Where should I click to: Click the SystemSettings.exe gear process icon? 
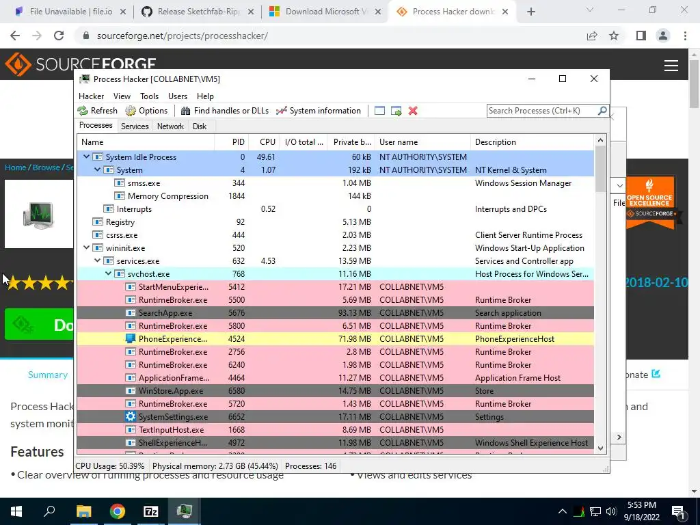(131, 416)
